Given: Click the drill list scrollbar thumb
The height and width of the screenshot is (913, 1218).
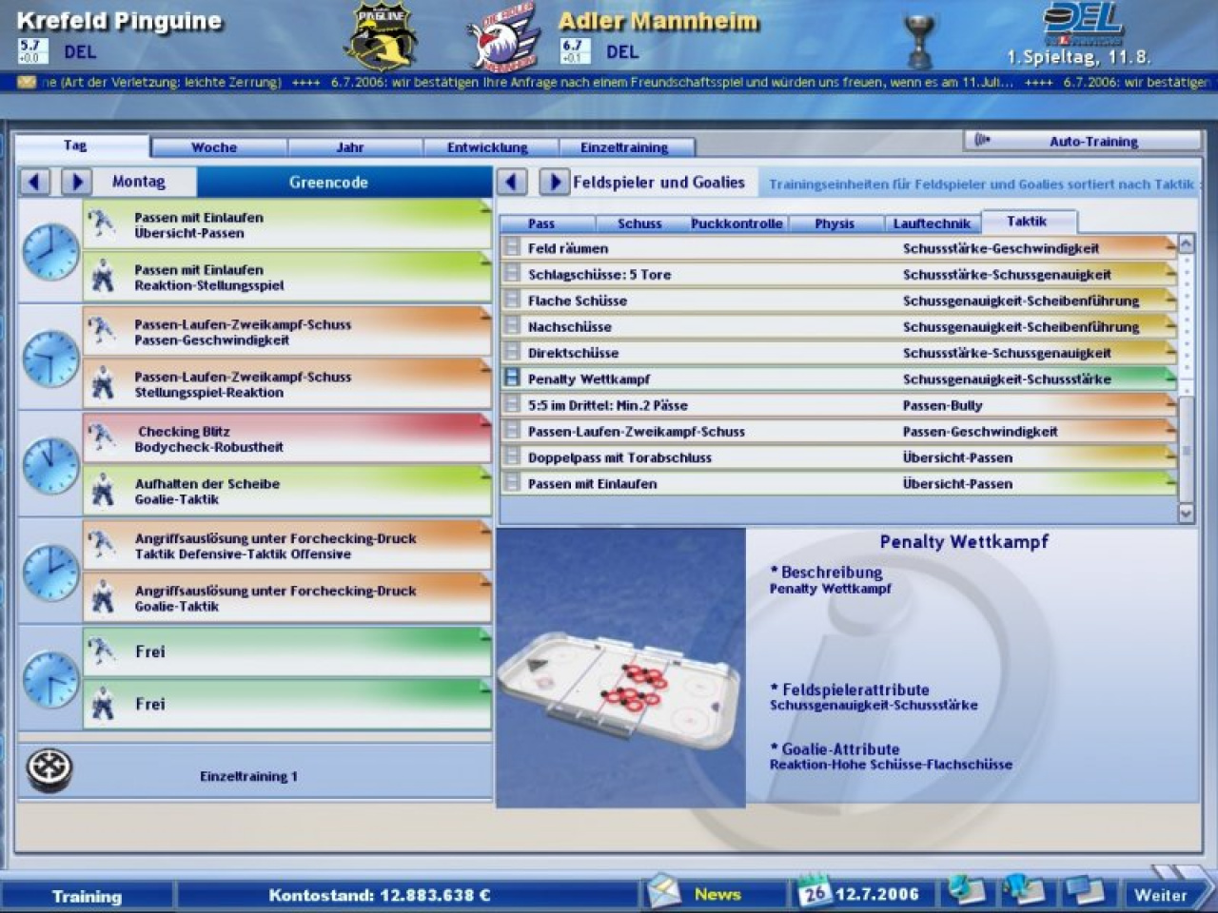Looking at the screenshot, I should click(x=1186, y=448).
